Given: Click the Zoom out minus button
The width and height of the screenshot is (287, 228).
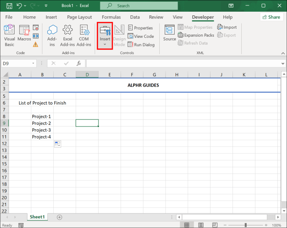Looking at the screenshot, I should pos(225,225).
